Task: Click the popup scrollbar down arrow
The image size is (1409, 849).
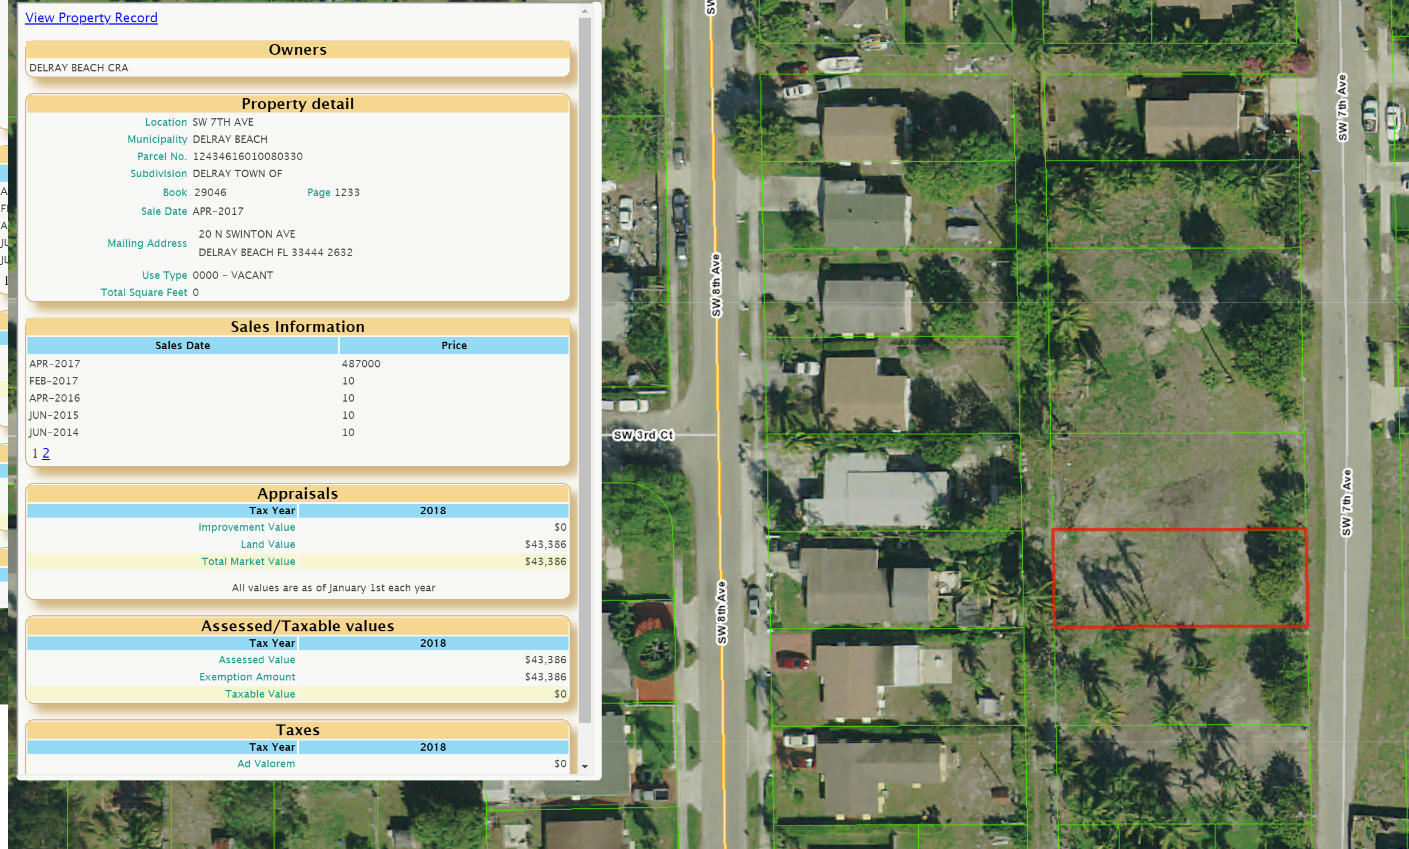Action: [585, 766]
